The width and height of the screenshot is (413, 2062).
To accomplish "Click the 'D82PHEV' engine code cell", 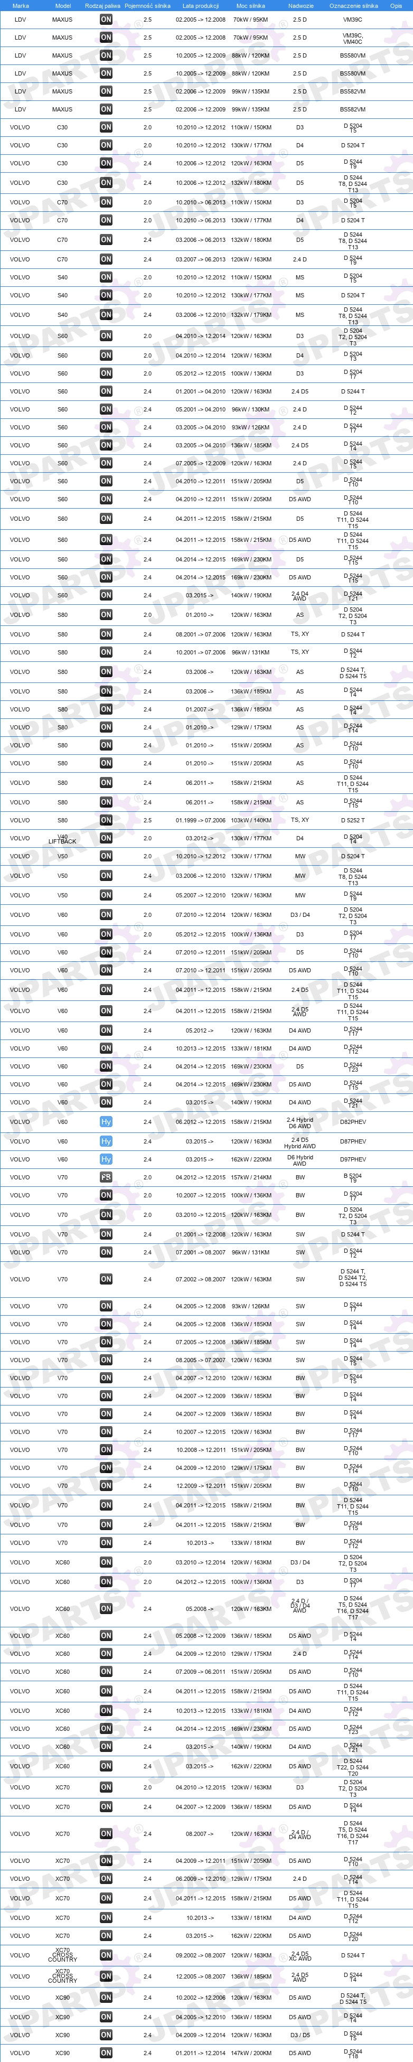I will tap(353, 1122).
